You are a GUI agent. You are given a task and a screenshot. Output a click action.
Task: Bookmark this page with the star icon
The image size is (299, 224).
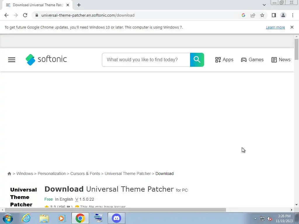262,15
